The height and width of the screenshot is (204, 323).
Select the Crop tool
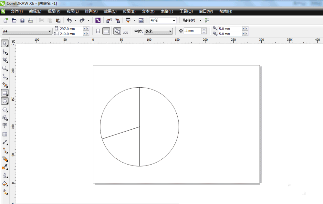[5, 60]
